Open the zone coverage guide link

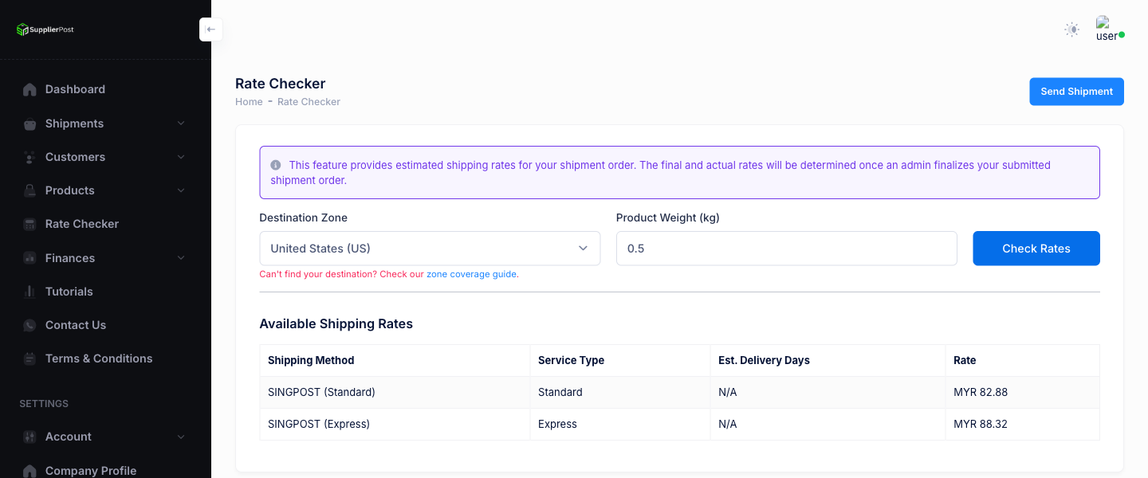[471, 273]
